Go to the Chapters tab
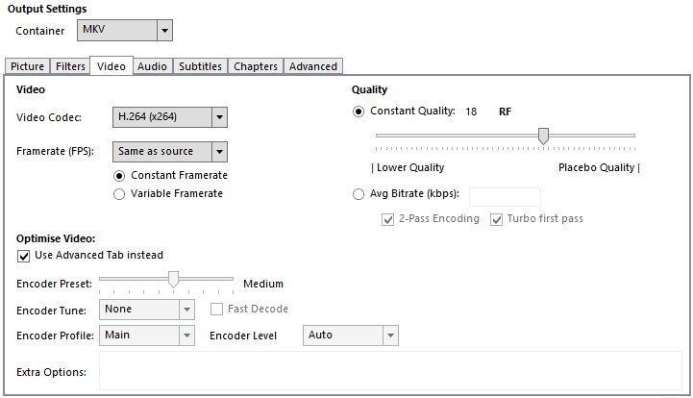Image resolution: width=693 pixels, height=398 pixels. [256, 66]
